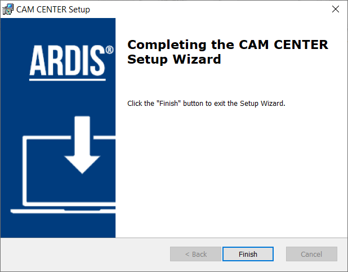348x272 pixels.
Task: Click the greyed-out Cancel button
Action: coord(311,254)
